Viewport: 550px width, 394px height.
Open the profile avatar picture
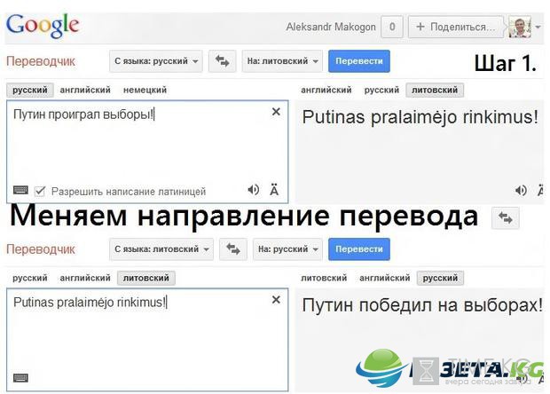coord(520,27)
